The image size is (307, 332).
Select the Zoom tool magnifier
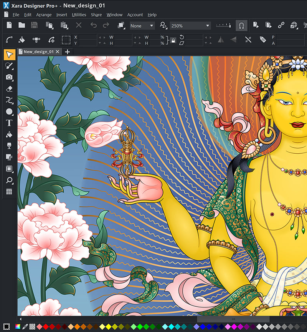click(8, 180)
